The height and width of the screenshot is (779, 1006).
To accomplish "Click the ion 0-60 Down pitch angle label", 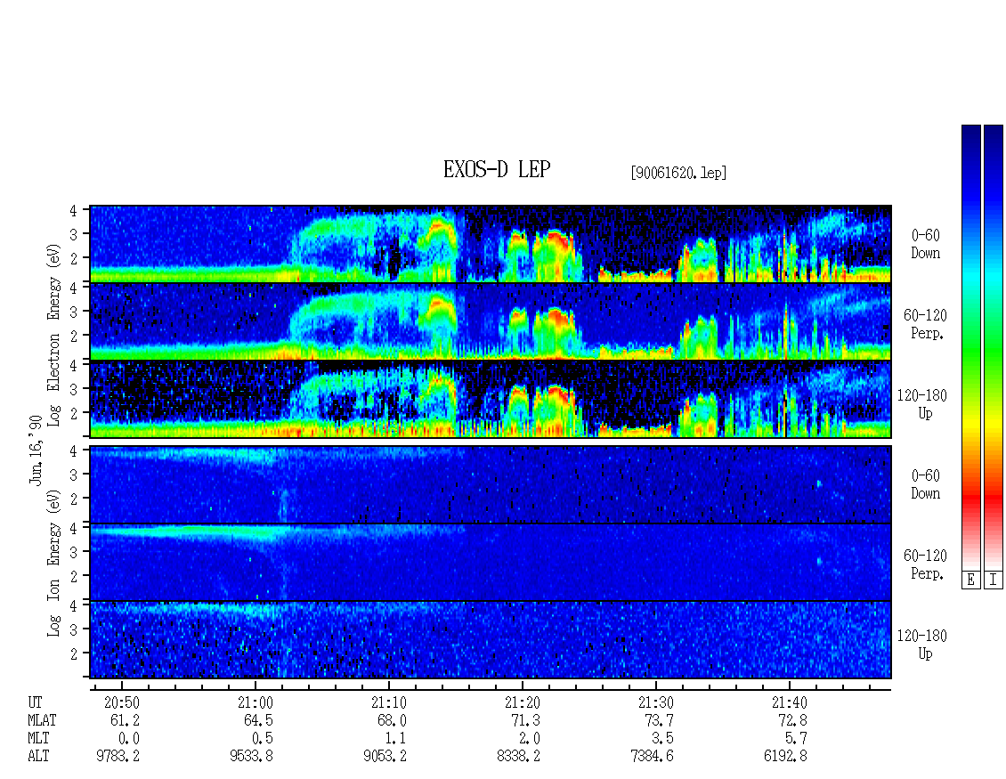I will click(925, 484).
